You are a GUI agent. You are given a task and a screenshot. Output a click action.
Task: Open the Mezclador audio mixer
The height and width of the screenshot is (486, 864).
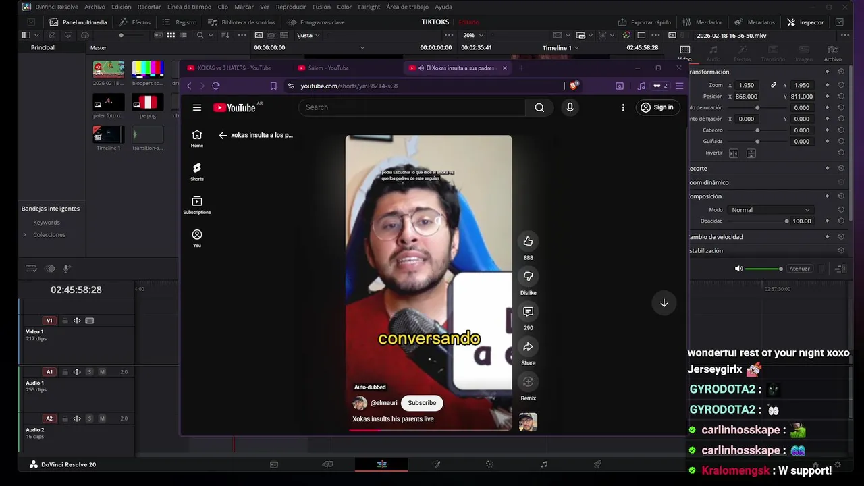tap(702, 22)
